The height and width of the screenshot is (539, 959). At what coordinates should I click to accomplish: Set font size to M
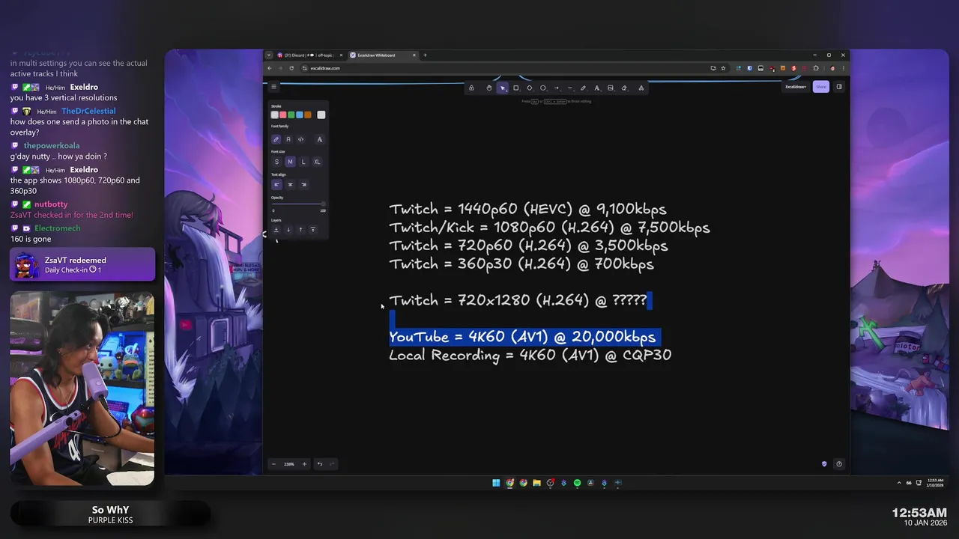pos(290,162)
